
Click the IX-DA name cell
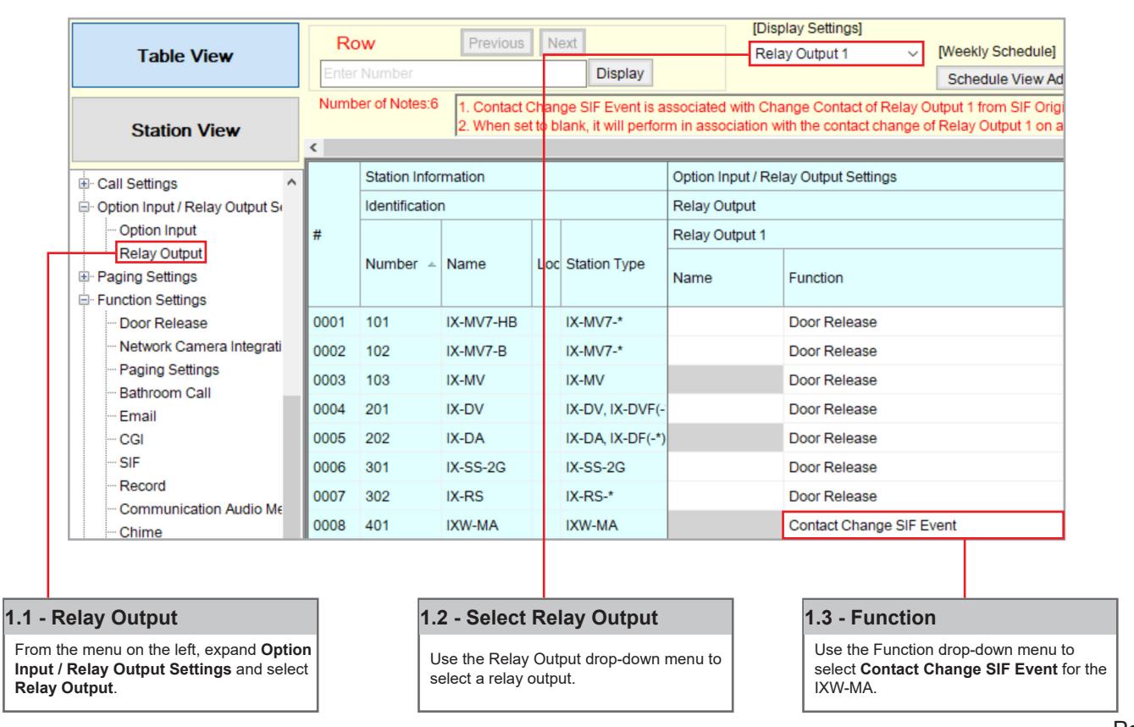click(486, 439)
